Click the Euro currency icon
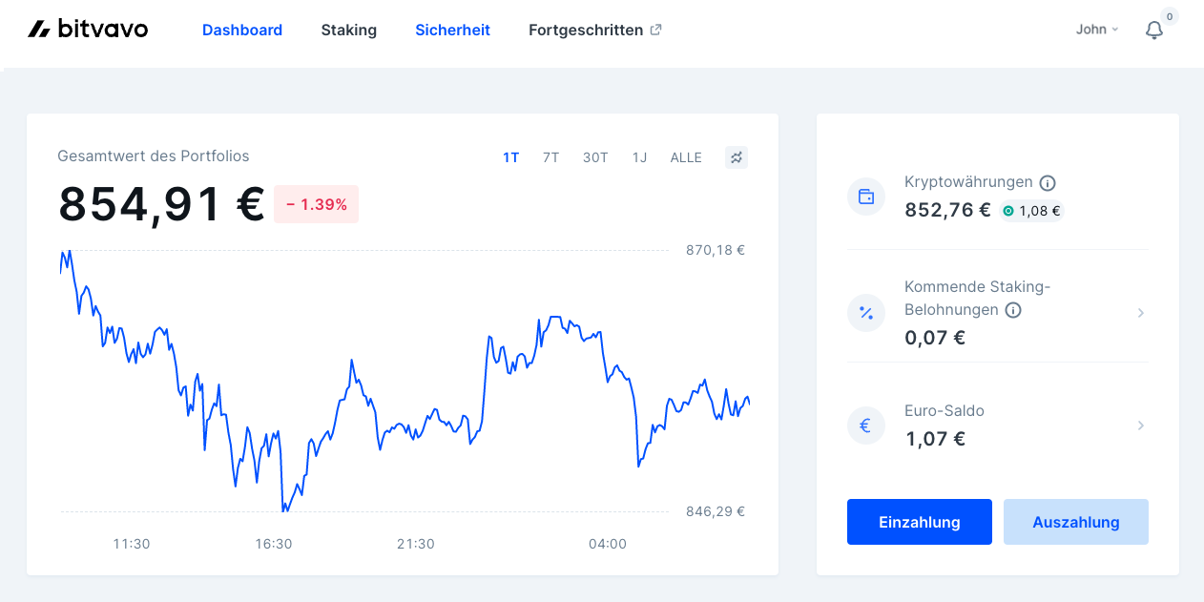Screen dimensions: 1204x602 tap(866, 426)
